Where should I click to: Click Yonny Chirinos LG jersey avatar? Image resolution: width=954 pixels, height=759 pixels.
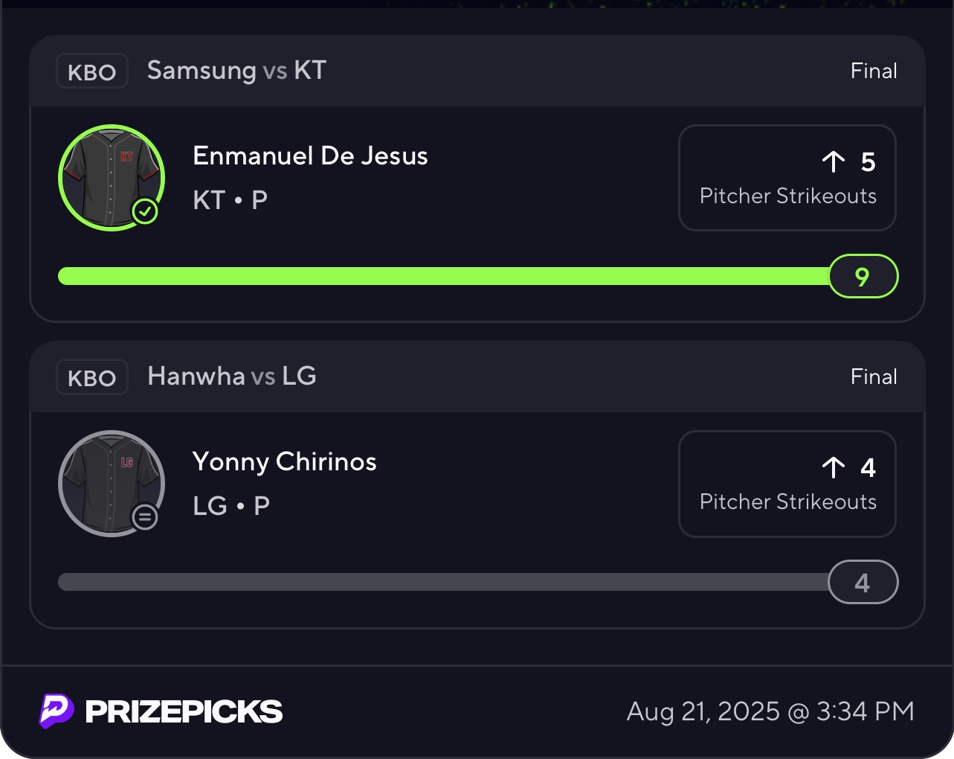click(x=111, y=483)
